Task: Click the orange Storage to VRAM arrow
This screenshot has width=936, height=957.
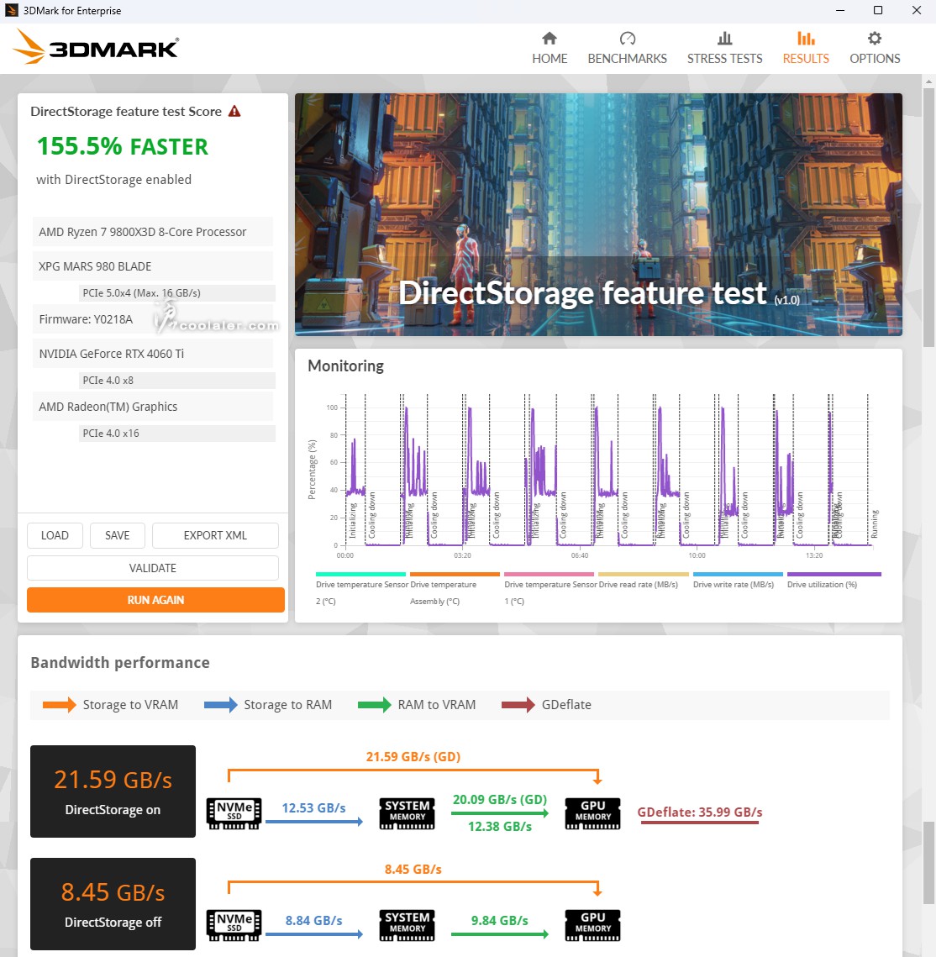Action: 59,705
